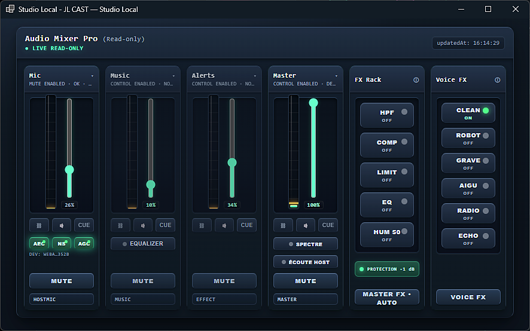The height and width of the screenshot is (331, 530).
Task: Click the Audio Mixer Pro heading
Action: (x=61, y=38)
